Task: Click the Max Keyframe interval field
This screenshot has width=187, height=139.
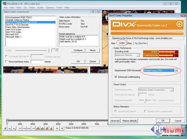Action: click(x=142, y=95)
